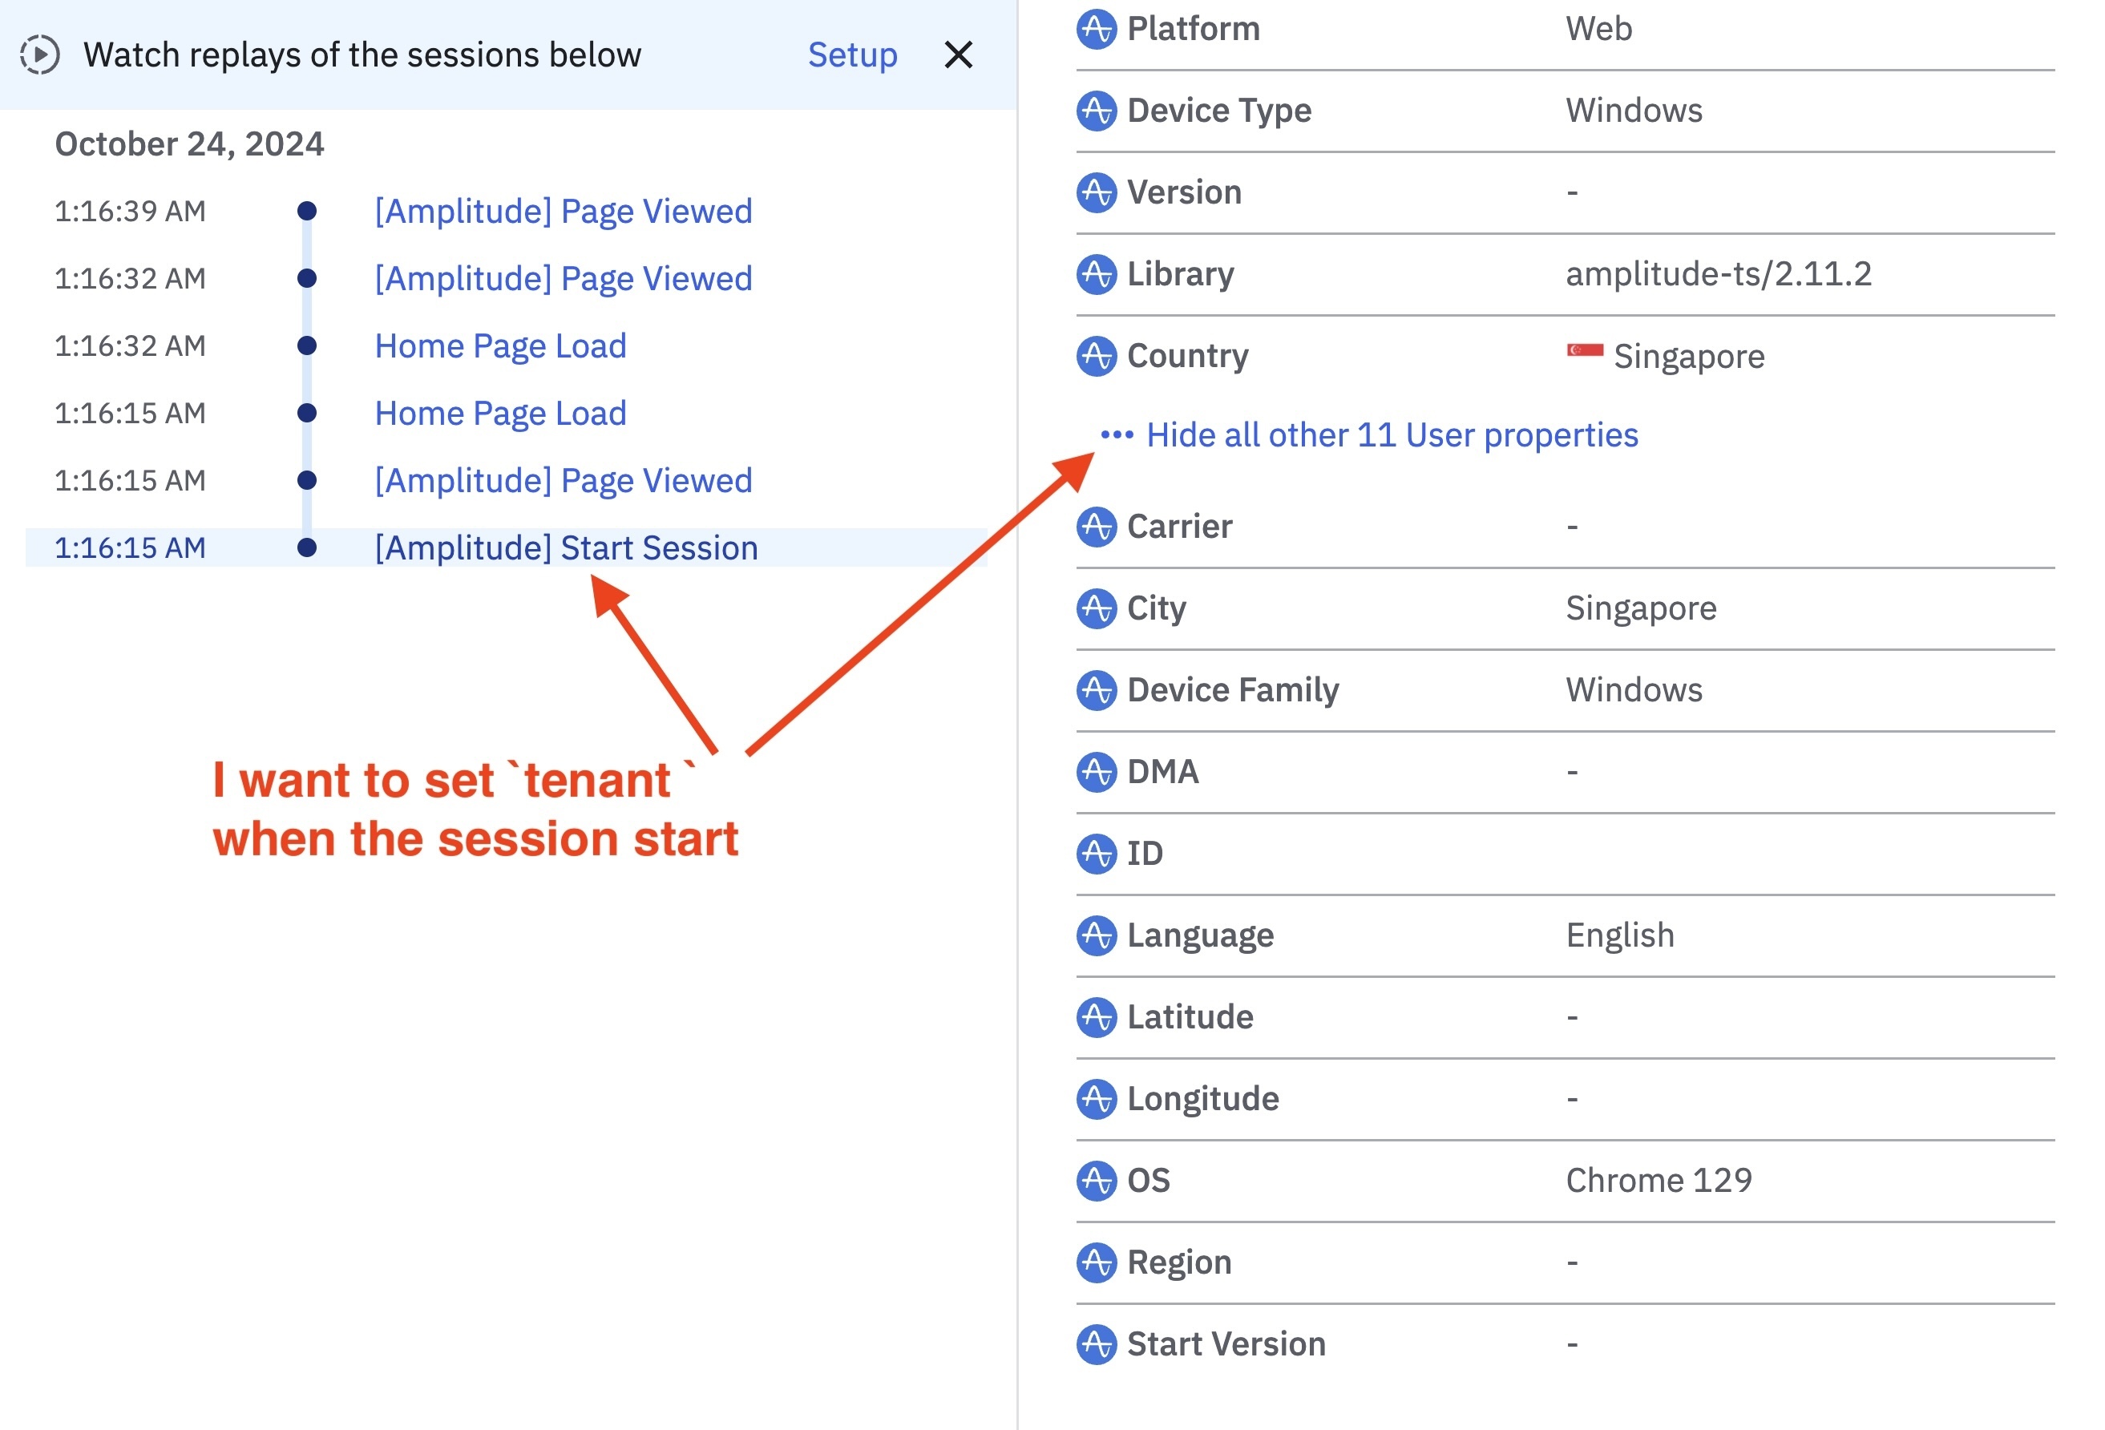Click the timeline dot at 1:16:39 AM
Viewport: 2105px width, 1430px height.
307,211
